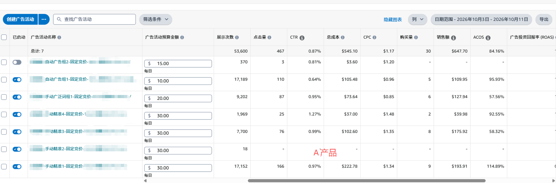Click the 创建广告活动 button

(x=20, y=19)
